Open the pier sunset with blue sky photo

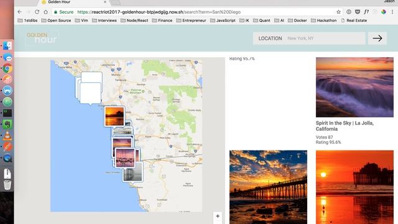(x=268, y=187)
